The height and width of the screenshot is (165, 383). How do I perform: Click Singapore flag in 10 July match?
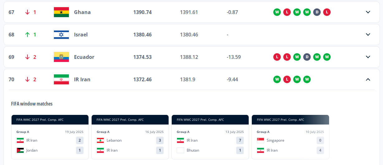pos(261,140)
